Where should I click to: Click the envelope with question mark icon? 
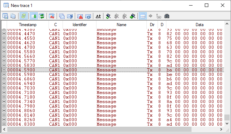(70, 16)
